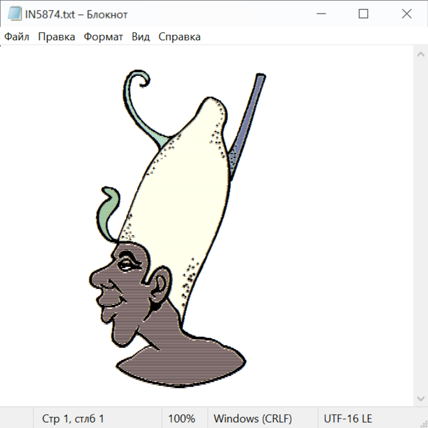This screenshot has height=428, width=428.
Task: Click the resize grip in the window corner
Action: pyautogui.click(x=423, y=423)
